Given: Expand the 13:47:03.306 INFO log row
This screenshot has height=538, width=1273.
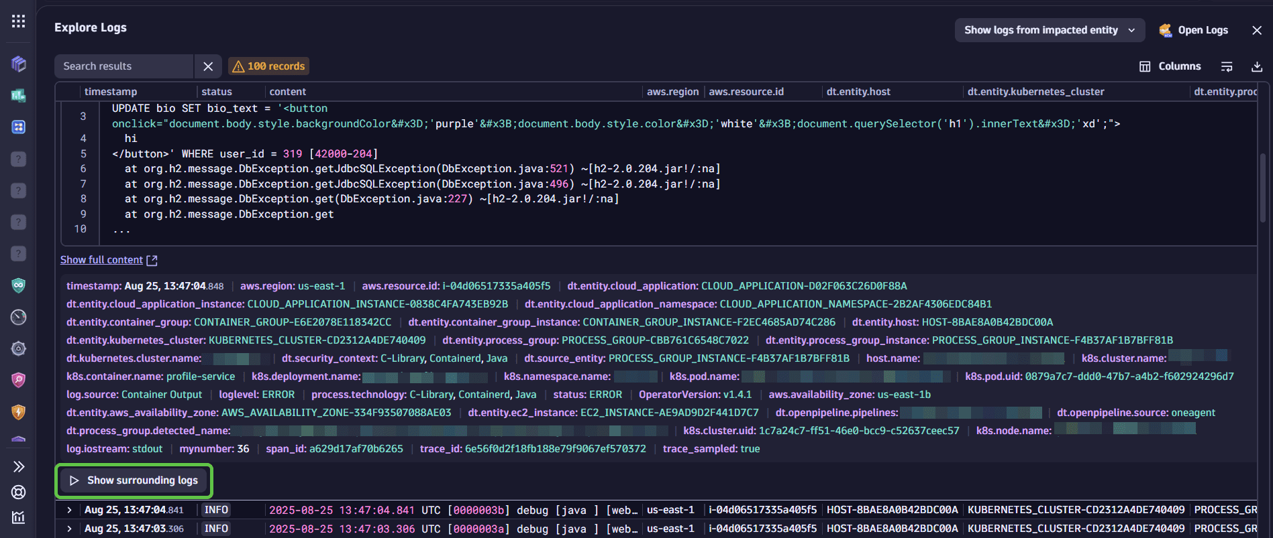Looking at the screenshot, I should 69,529.
